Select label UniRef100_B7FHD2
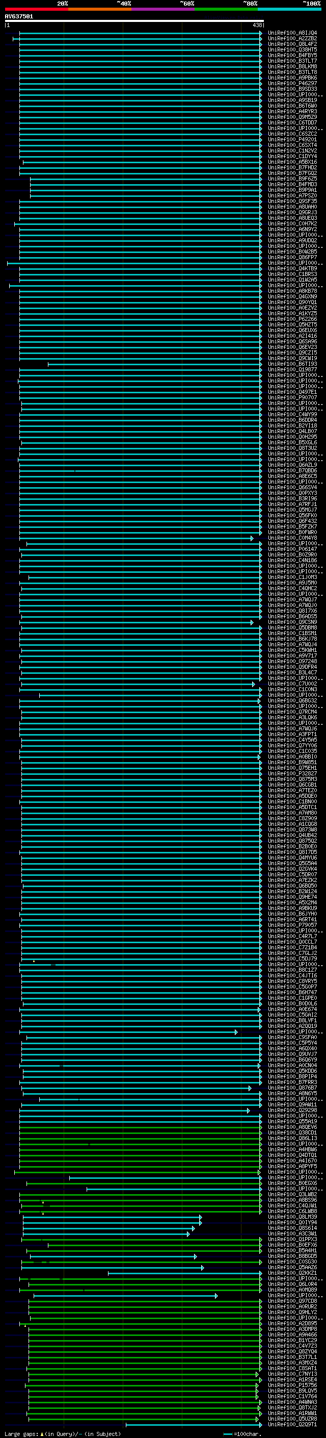This screenshot has height=1438, width=326. click(x=292, y=167)
